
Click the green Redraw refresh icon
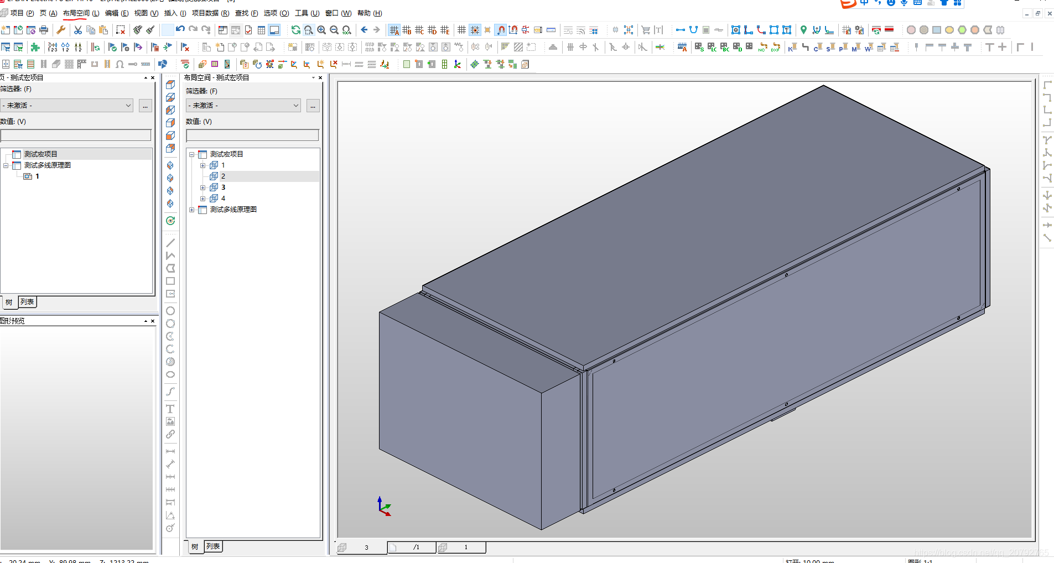[296, 30]
